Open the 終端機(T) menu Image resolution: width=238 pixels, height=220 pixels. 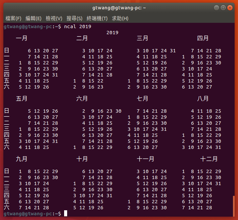[97, 18]
